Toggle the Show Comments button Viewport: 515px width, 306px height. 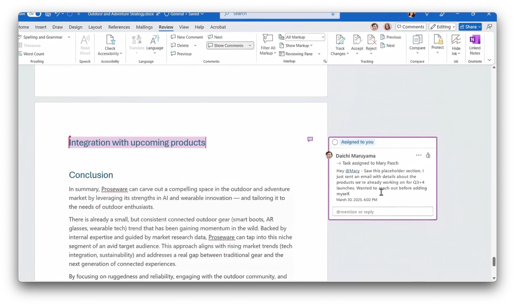coord(226,46)
